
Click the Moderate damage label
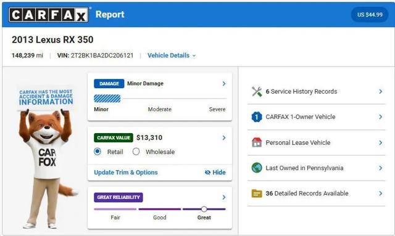[160, 110]
